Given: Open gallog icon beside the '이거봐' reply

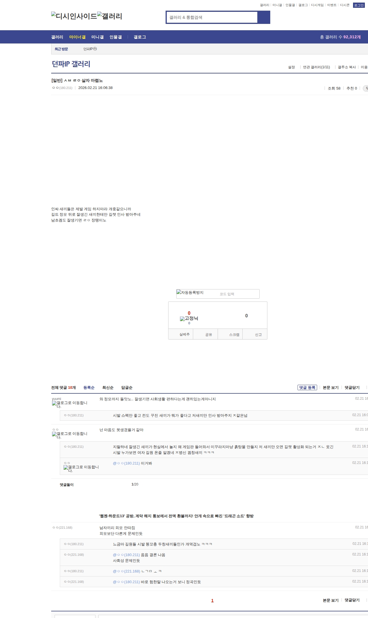Looking at the screenshot, I should pos(81,469).
